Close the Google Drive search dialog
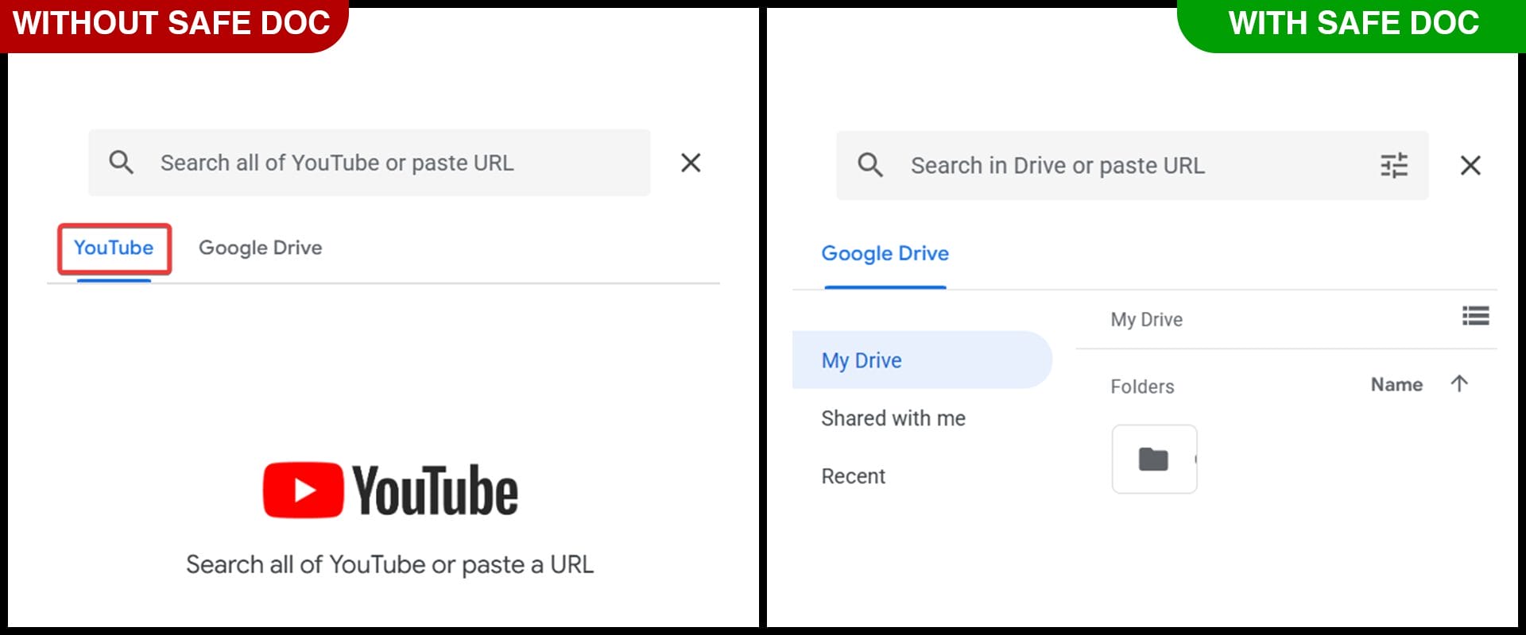Screen dimensions: 1526x635 (1470, 165)
